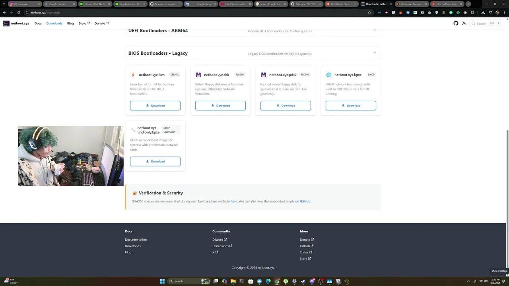Download netboot.xyz.pdsk padded floppy
This screenshot has width=509, height=286.
coord(286,106)
